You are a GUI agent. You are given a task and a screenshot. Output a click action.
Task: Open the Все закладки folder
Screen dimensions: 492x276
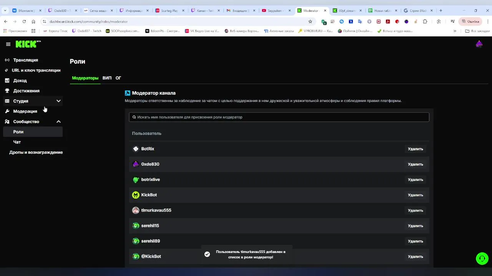pyautogui.click(x=477, y=31)
